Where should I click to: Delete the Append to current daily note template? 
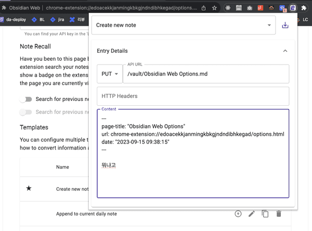(x=279, y=214)
